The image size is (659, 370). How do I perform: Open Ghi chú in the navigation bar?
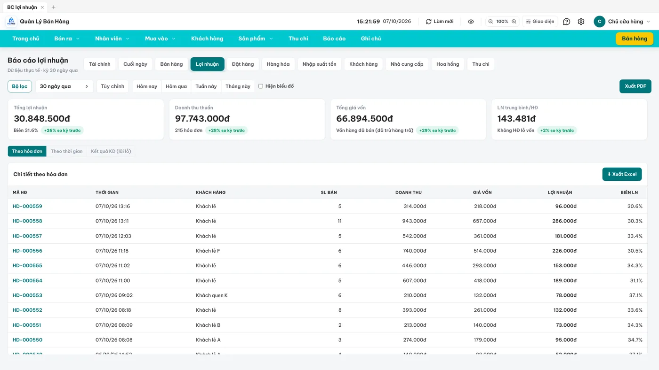[371, 39]
